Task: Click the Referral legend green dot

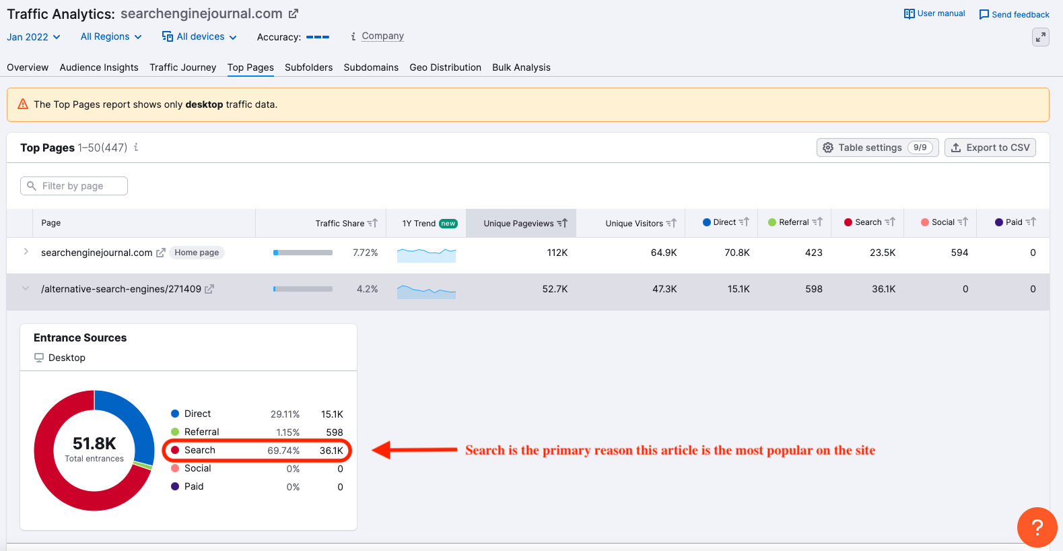Action: (175, 432)
